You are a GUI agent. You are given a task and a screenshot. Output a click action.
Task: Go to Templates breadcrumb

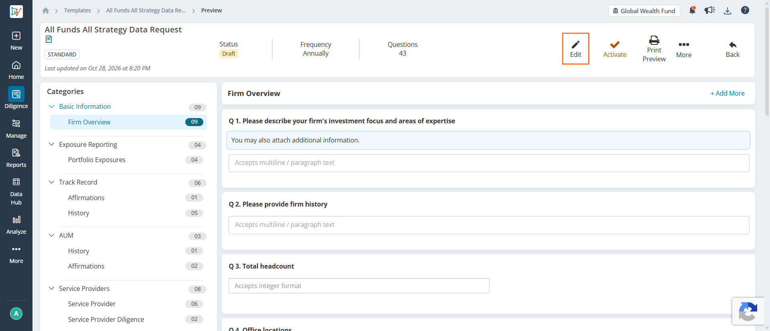pos(77,10)
